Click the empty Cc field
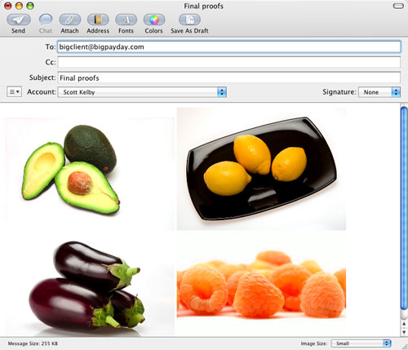This screenshot has height=350, width=408. [228, 62]
